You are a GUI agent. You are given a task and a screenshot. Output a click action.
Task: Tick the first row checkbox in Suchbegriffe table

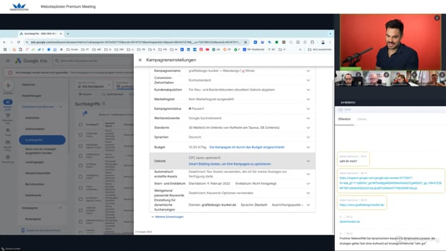click(80, 135)
